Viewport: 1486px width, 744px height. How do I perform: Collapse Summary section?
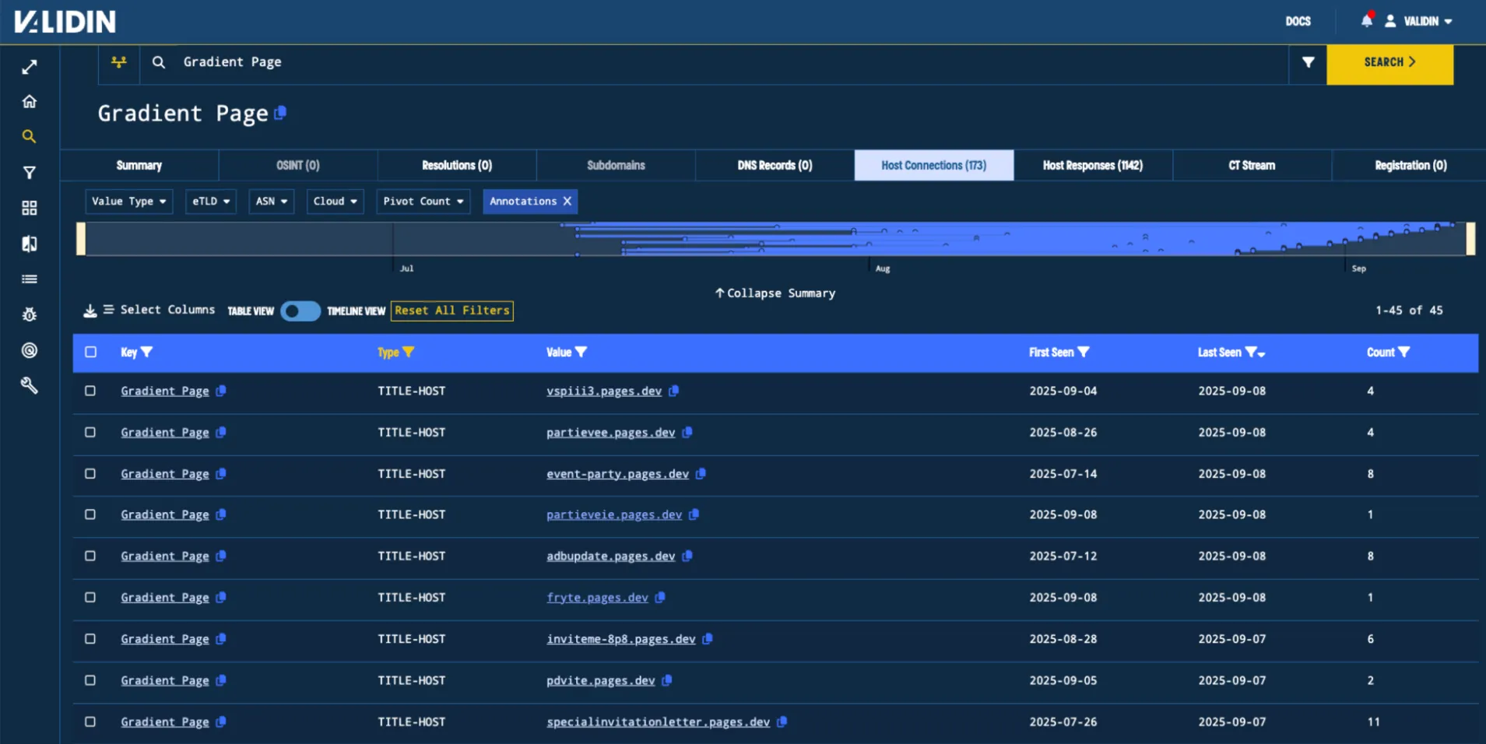pos(775,293)
